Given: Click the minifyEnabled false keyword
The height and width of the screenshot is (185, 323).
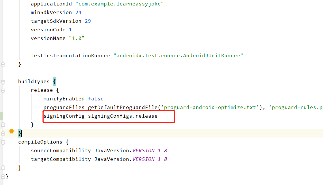Looking at the screenshot, I should tap(95, 99).
